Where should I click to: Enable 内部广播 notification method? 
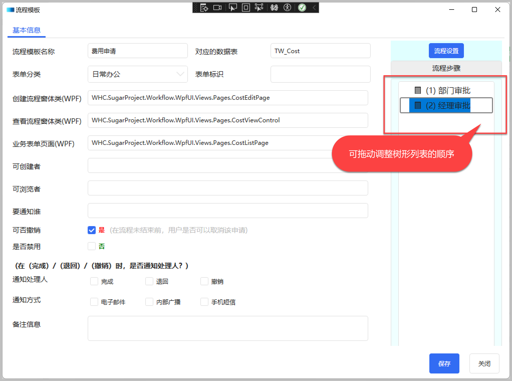(x=149, y=302)
